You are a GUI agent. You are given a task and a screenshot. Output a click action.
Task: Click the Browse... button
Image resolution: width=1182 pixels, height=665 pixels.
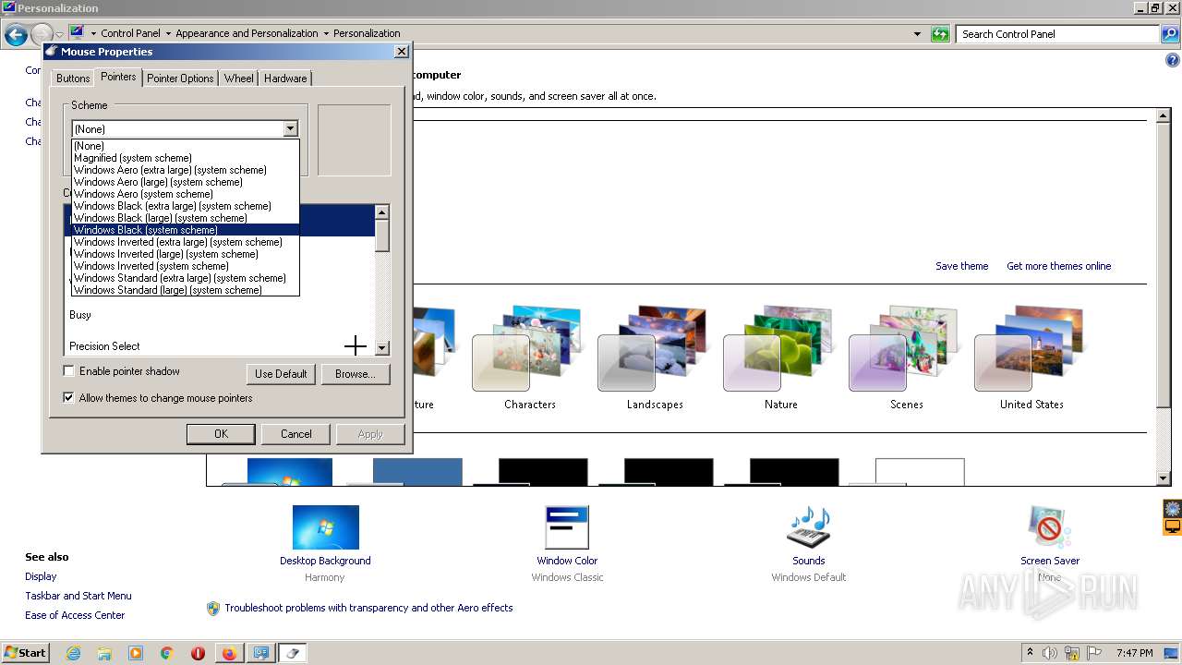click(355, 374)
